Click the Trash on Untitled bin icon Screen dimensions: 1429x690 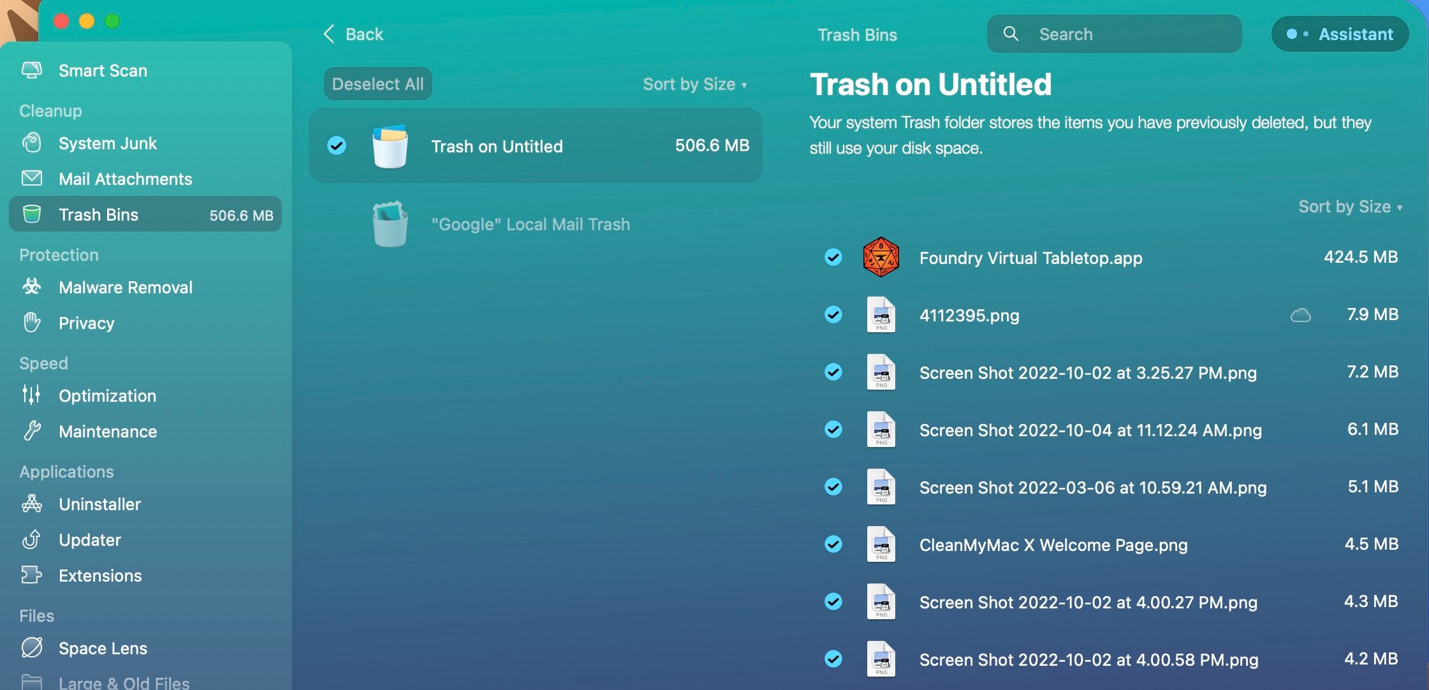point(390,146)
